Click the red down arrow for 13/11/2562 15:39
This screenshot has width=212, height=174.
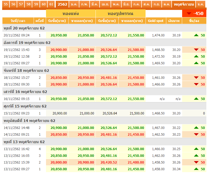[x=196, y=162]
